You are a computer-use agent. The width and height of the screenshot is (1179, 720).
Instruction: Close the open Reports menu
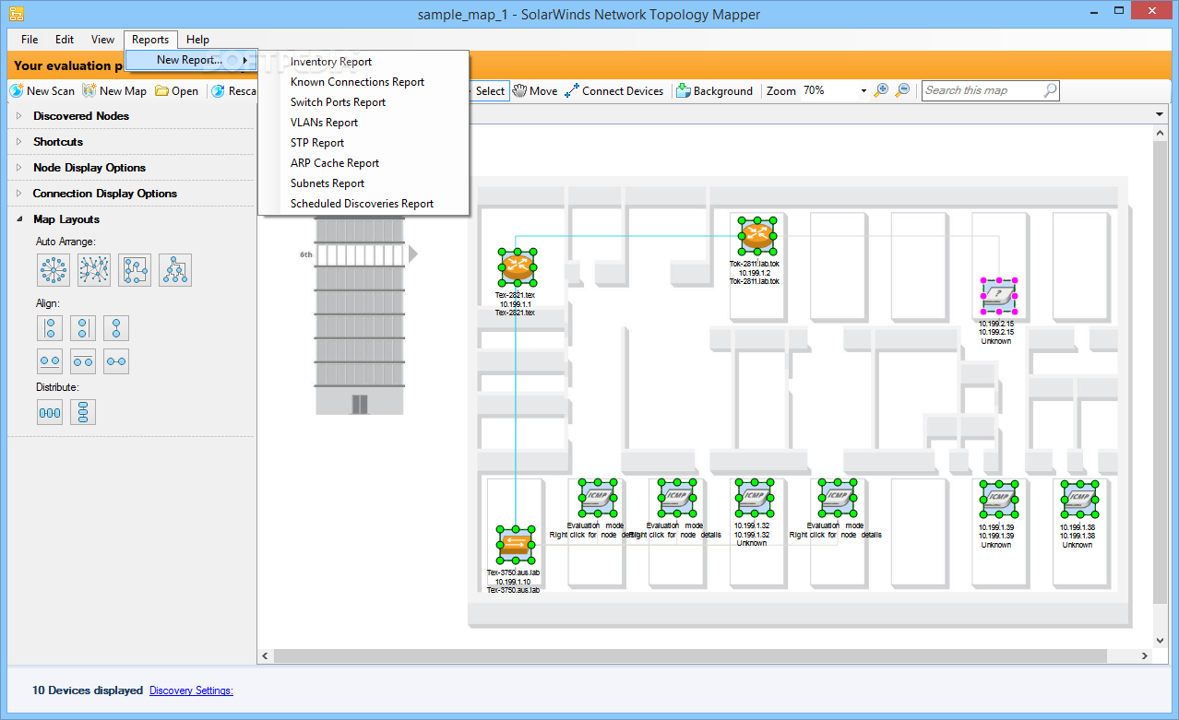[150, 40]
